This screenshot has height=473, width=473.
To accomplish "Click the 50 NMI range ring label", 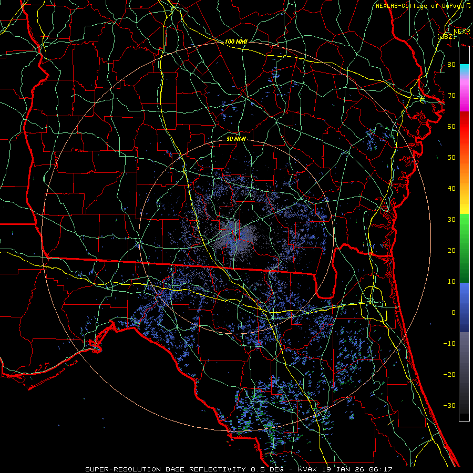I will pos(236,139).
